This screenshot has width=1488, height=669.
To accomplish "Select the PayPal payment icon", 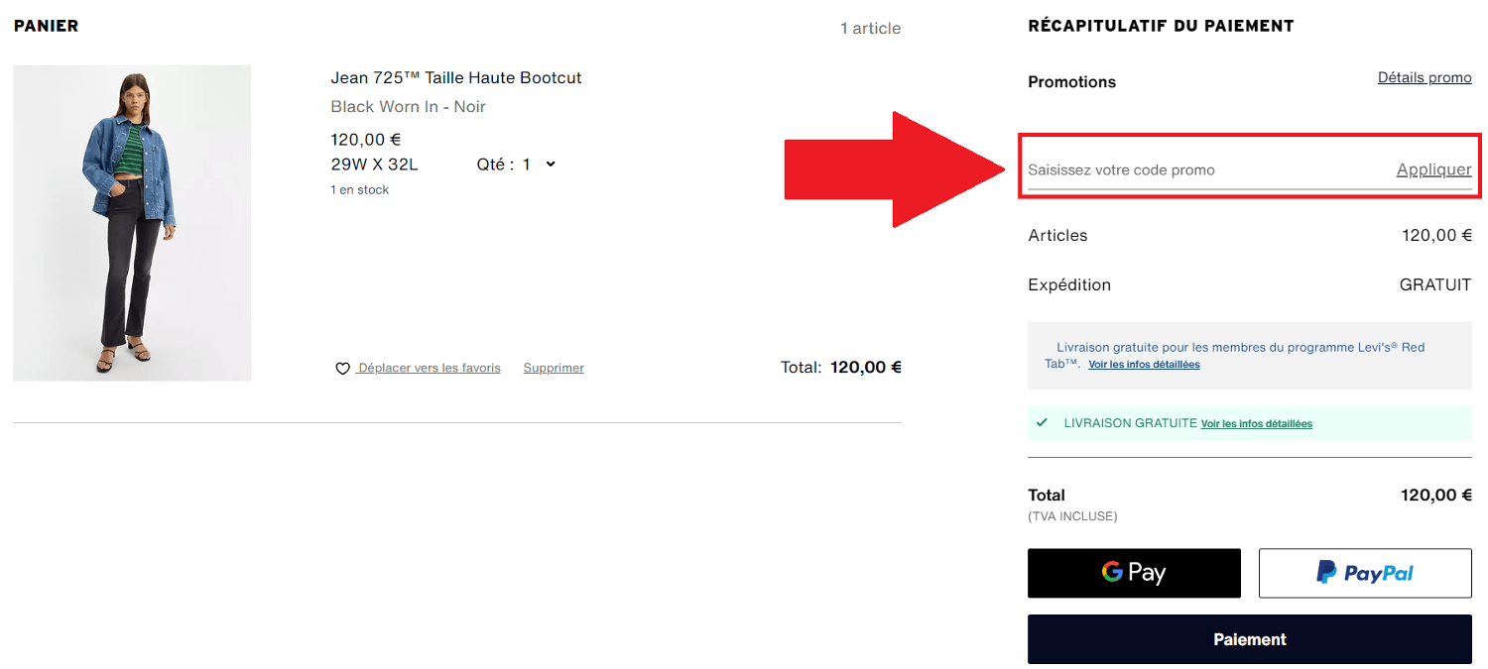I will pos(1365,573).
